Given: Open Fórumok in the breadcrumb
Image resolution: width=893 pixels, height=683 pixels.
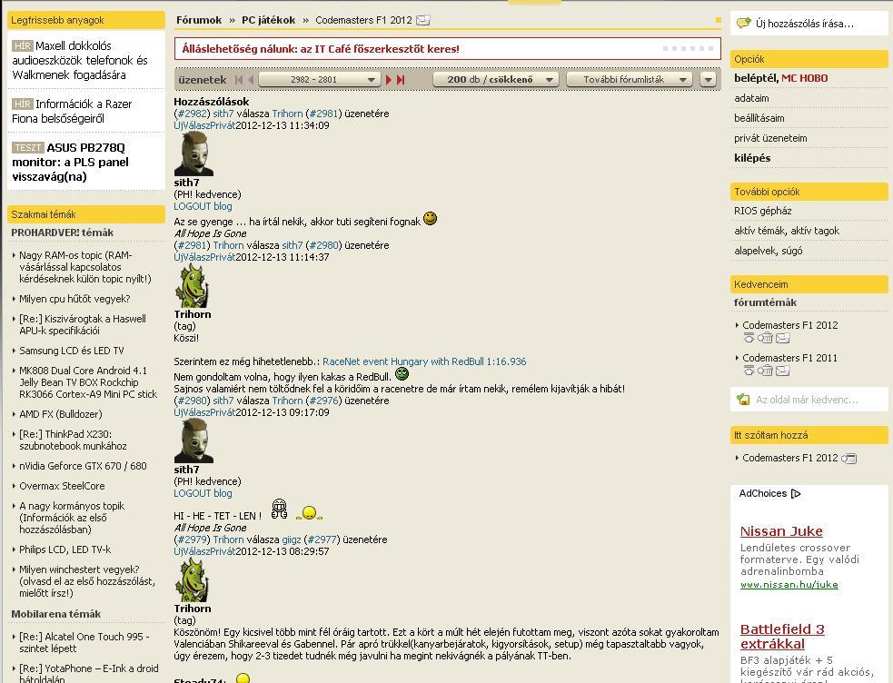Looking at the screenshot, I should (x=199, y=20).
